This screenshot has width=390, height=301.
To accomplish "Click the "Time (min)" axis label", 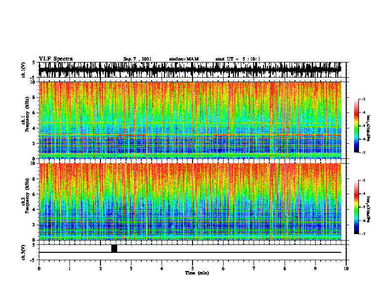I will [197, 273].
